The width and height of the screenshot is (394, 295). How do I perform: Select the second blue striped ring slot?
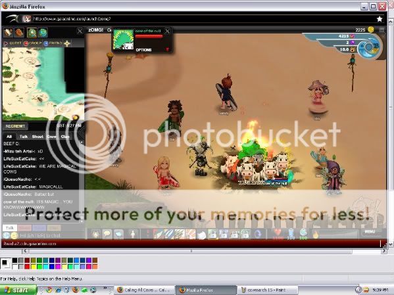click(x=168, y=235)
